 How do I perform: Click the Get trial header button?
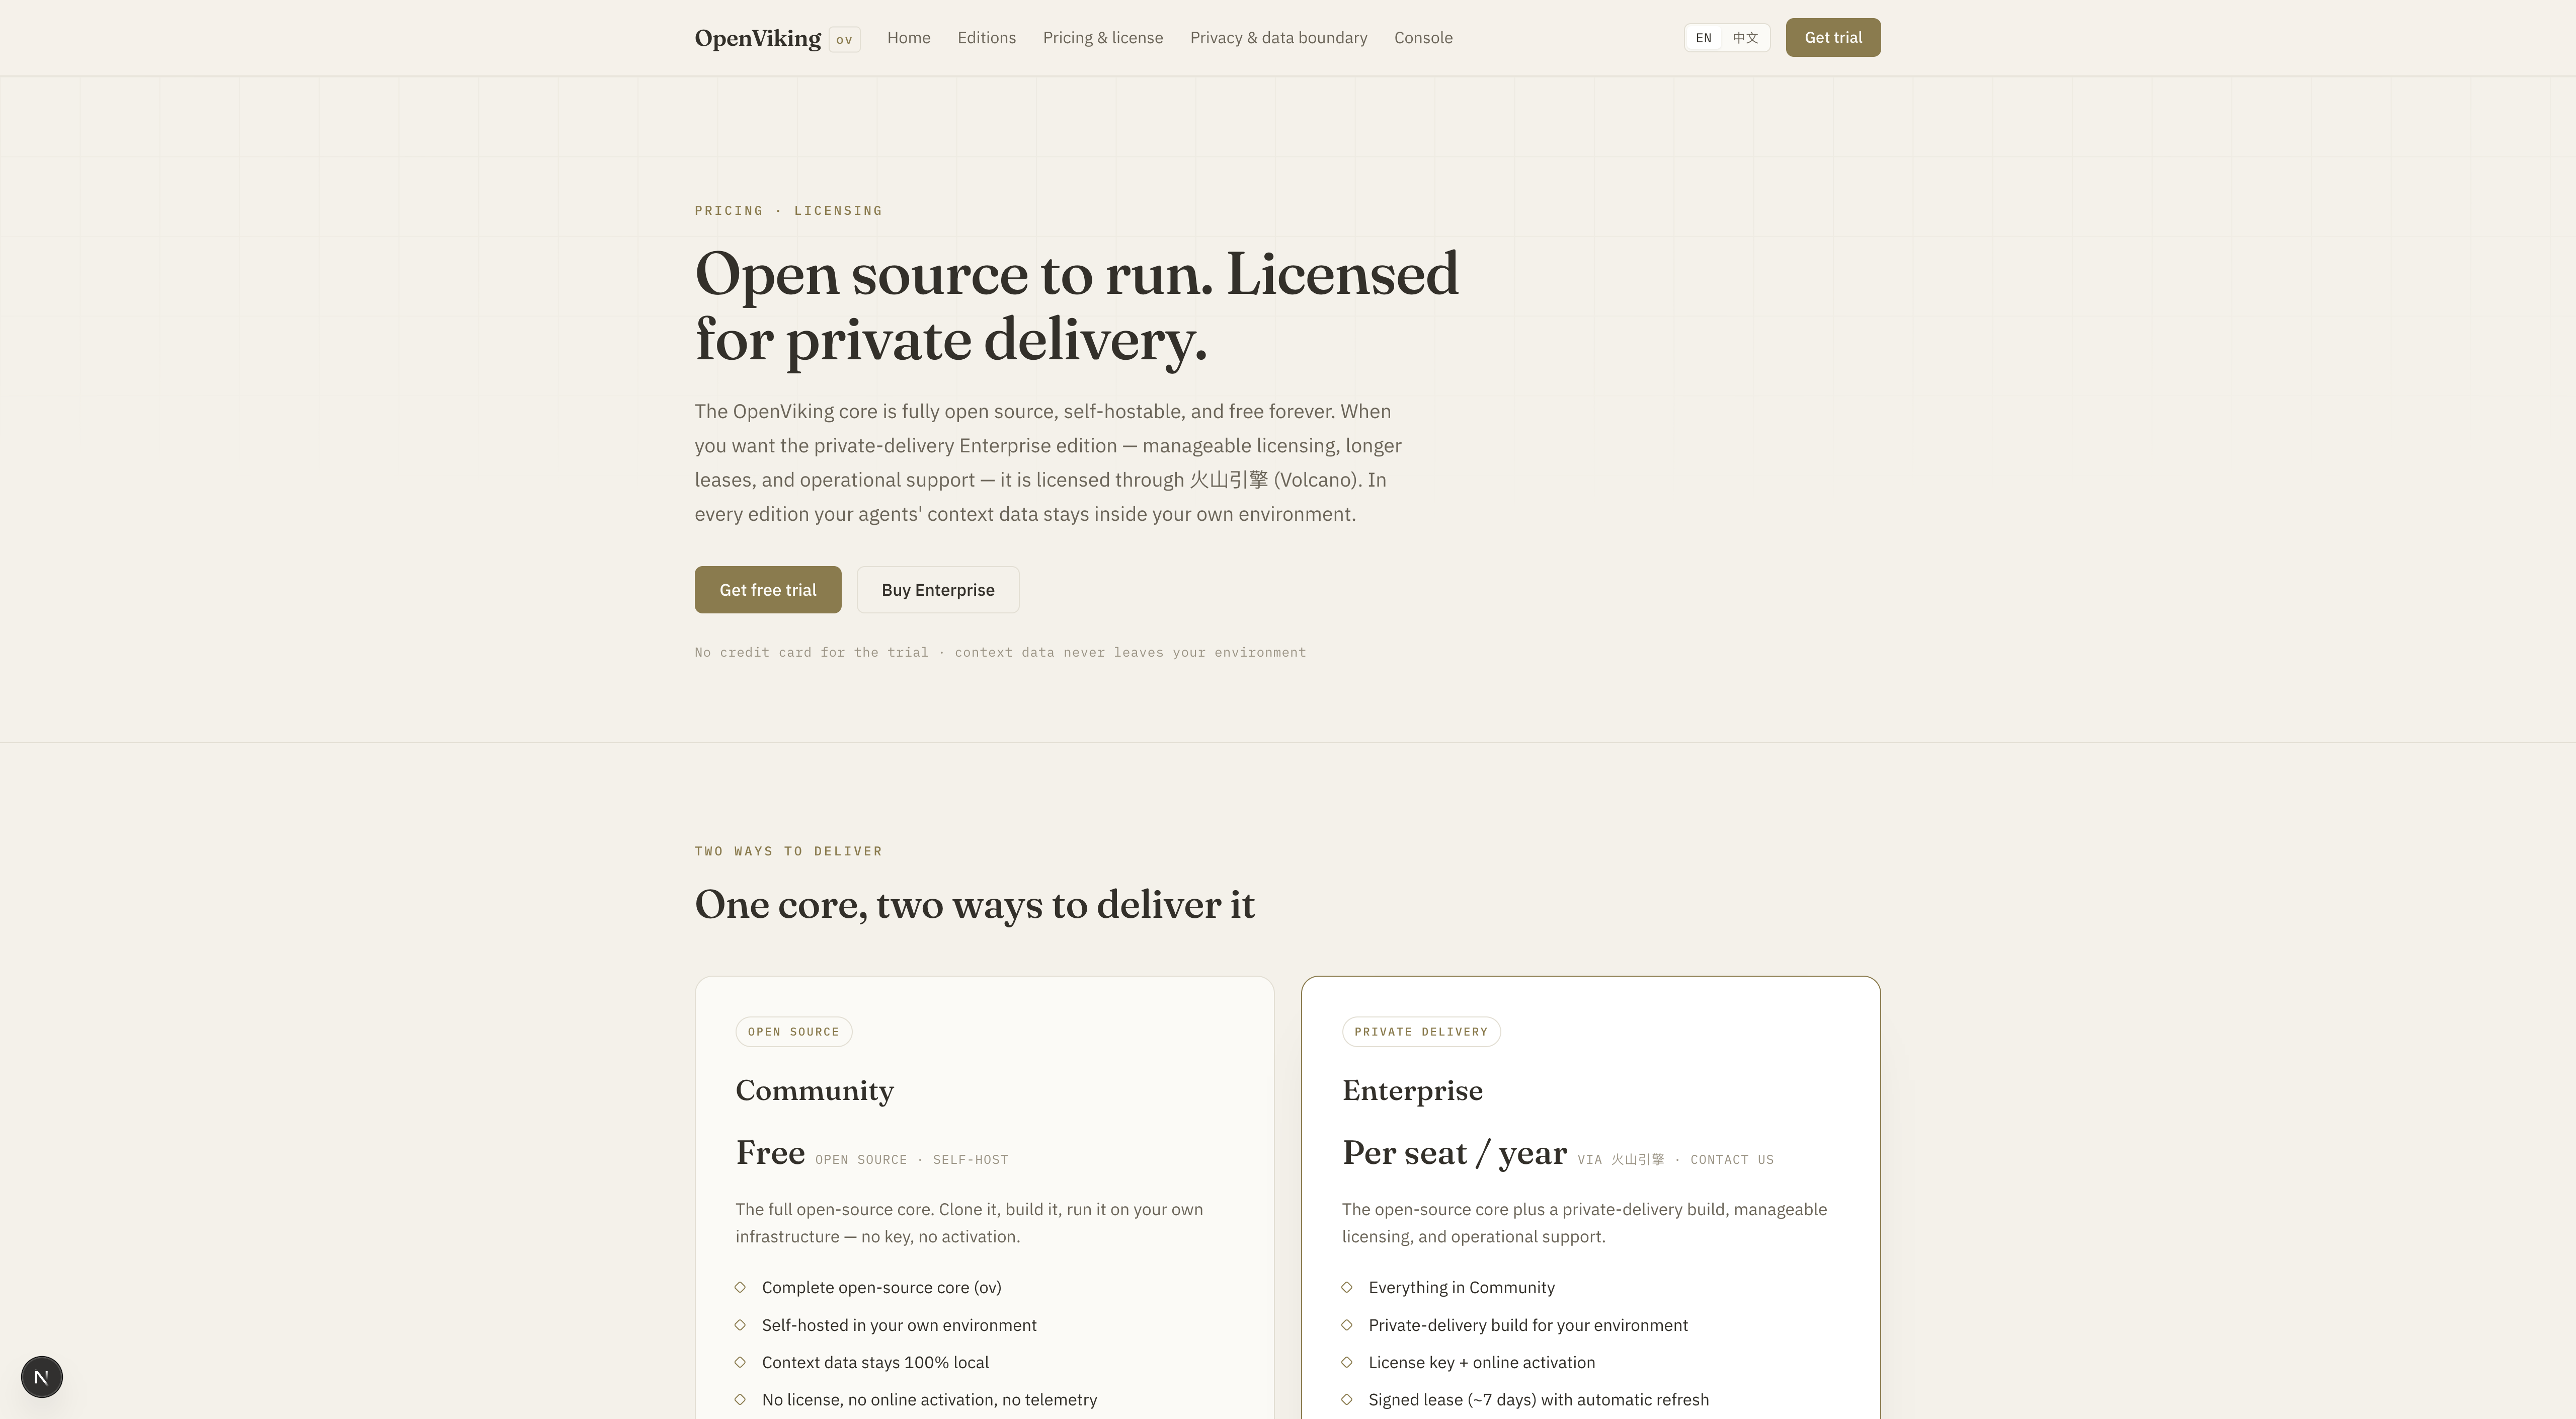click(1833, 38)
